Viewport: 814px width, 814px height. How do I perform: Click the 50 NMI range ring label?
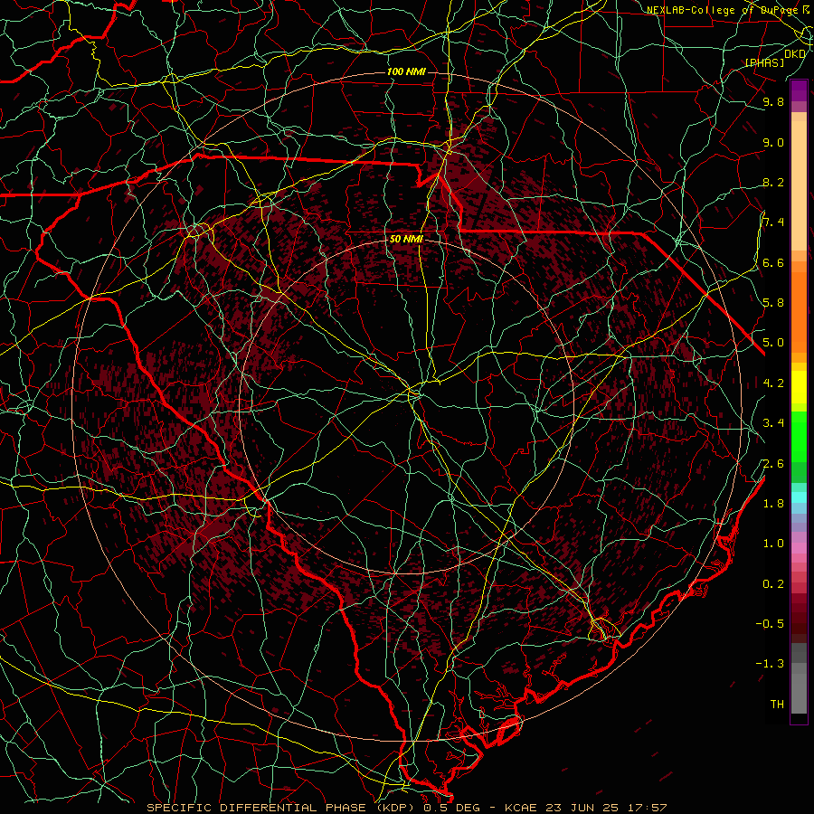tap(406, 240)
